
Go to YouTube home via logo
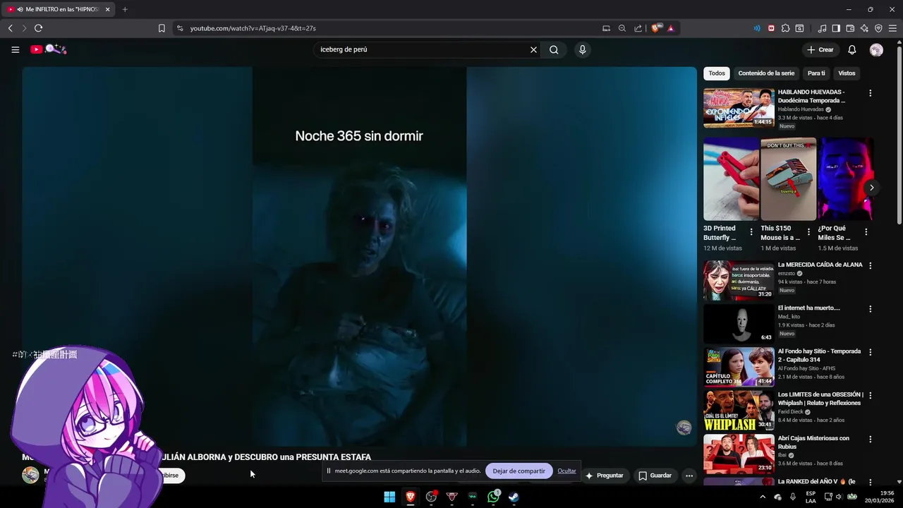pos(48,49)
